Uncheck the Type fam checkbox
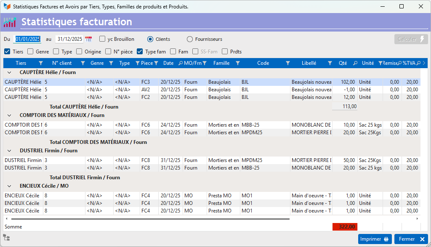Screen dimensions: 431x247 (140, 52)
